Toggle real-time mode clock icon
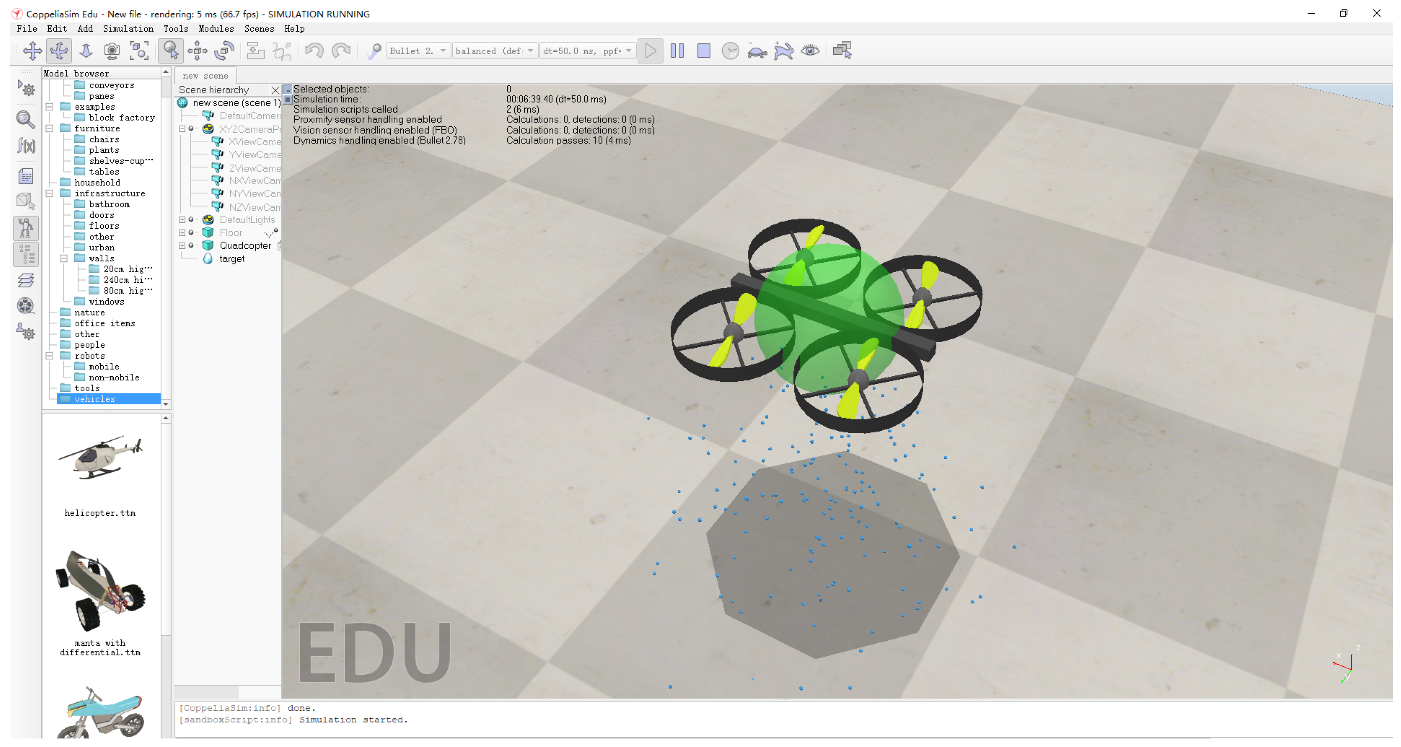Screen dimensions: 1401x747 tap(730, 51)
